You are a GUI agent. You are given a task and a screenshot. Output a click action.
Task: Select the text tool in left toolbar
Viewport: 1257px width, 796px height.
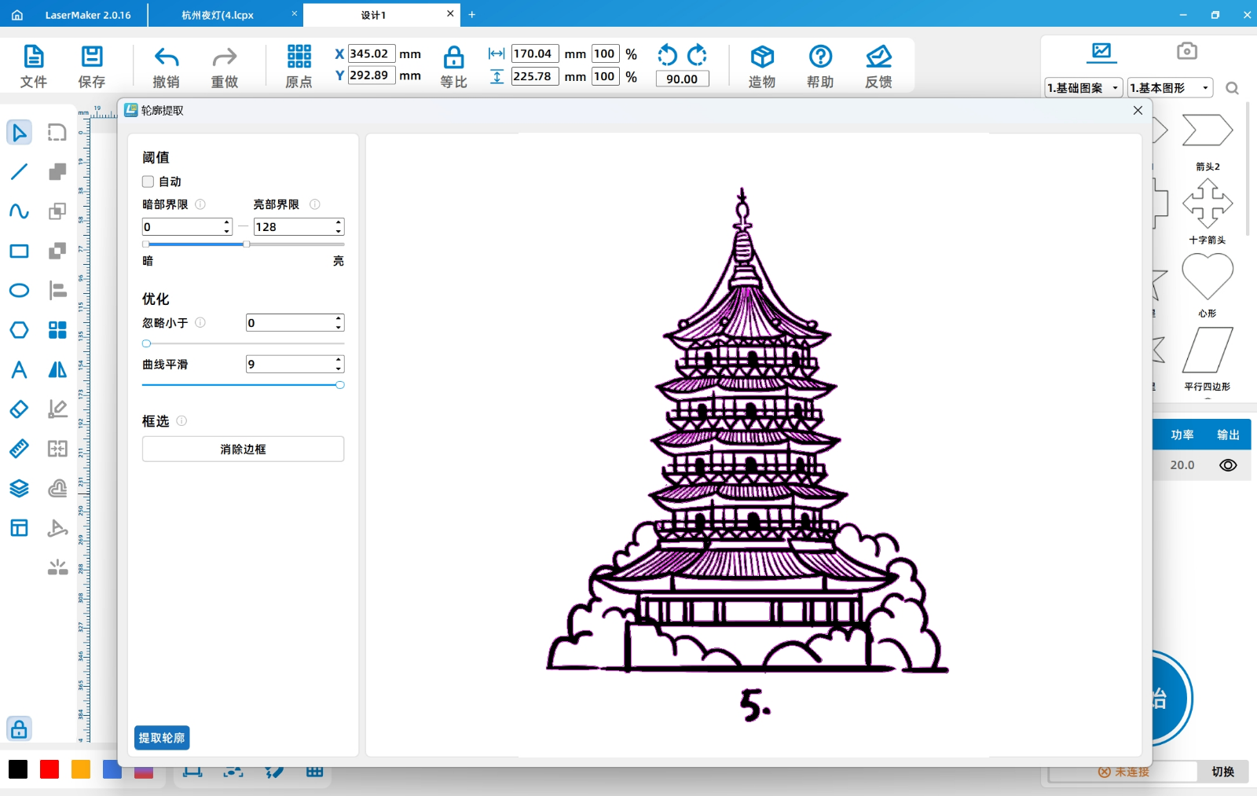[x=19, y=369]
